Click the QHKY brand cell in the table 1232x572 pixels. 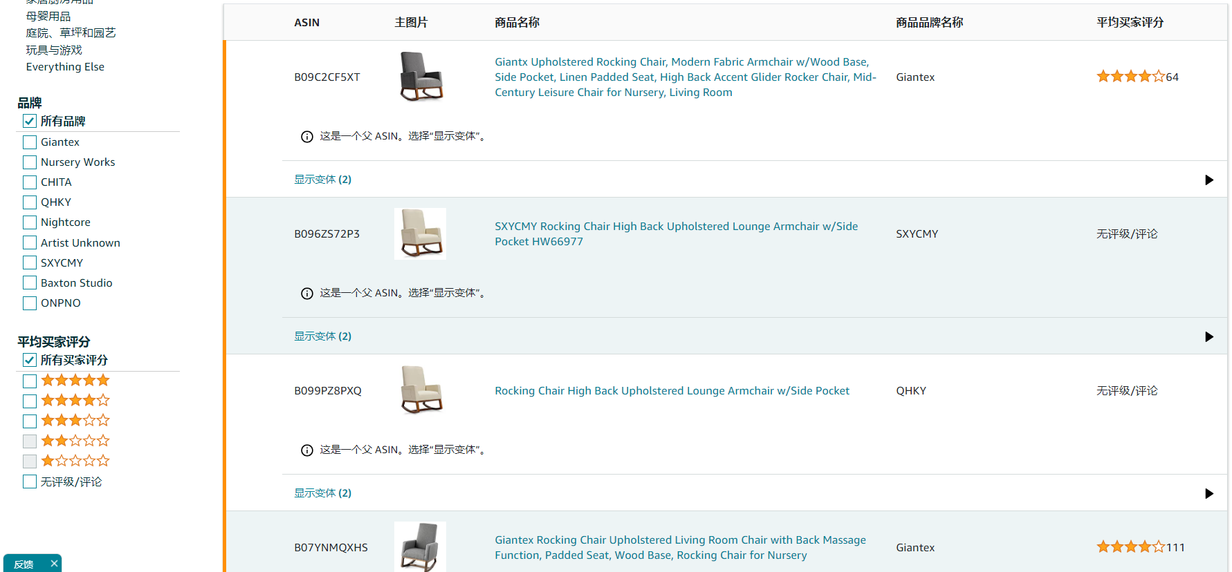point(911,391)
